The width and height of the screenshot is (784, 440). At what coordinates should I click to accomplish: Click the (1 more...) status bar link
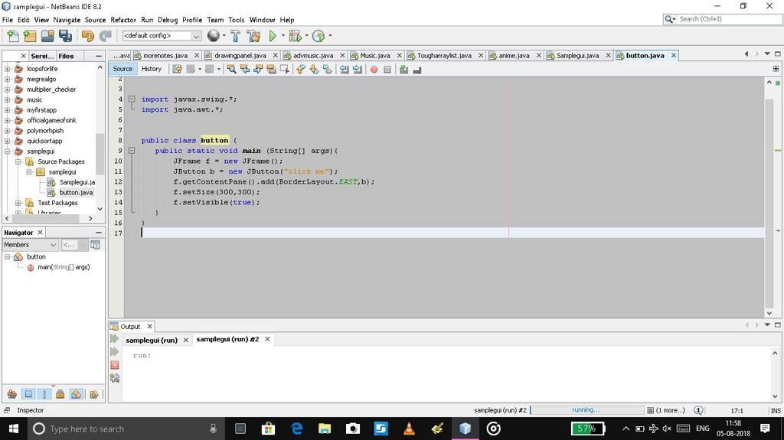coord(670,410)
